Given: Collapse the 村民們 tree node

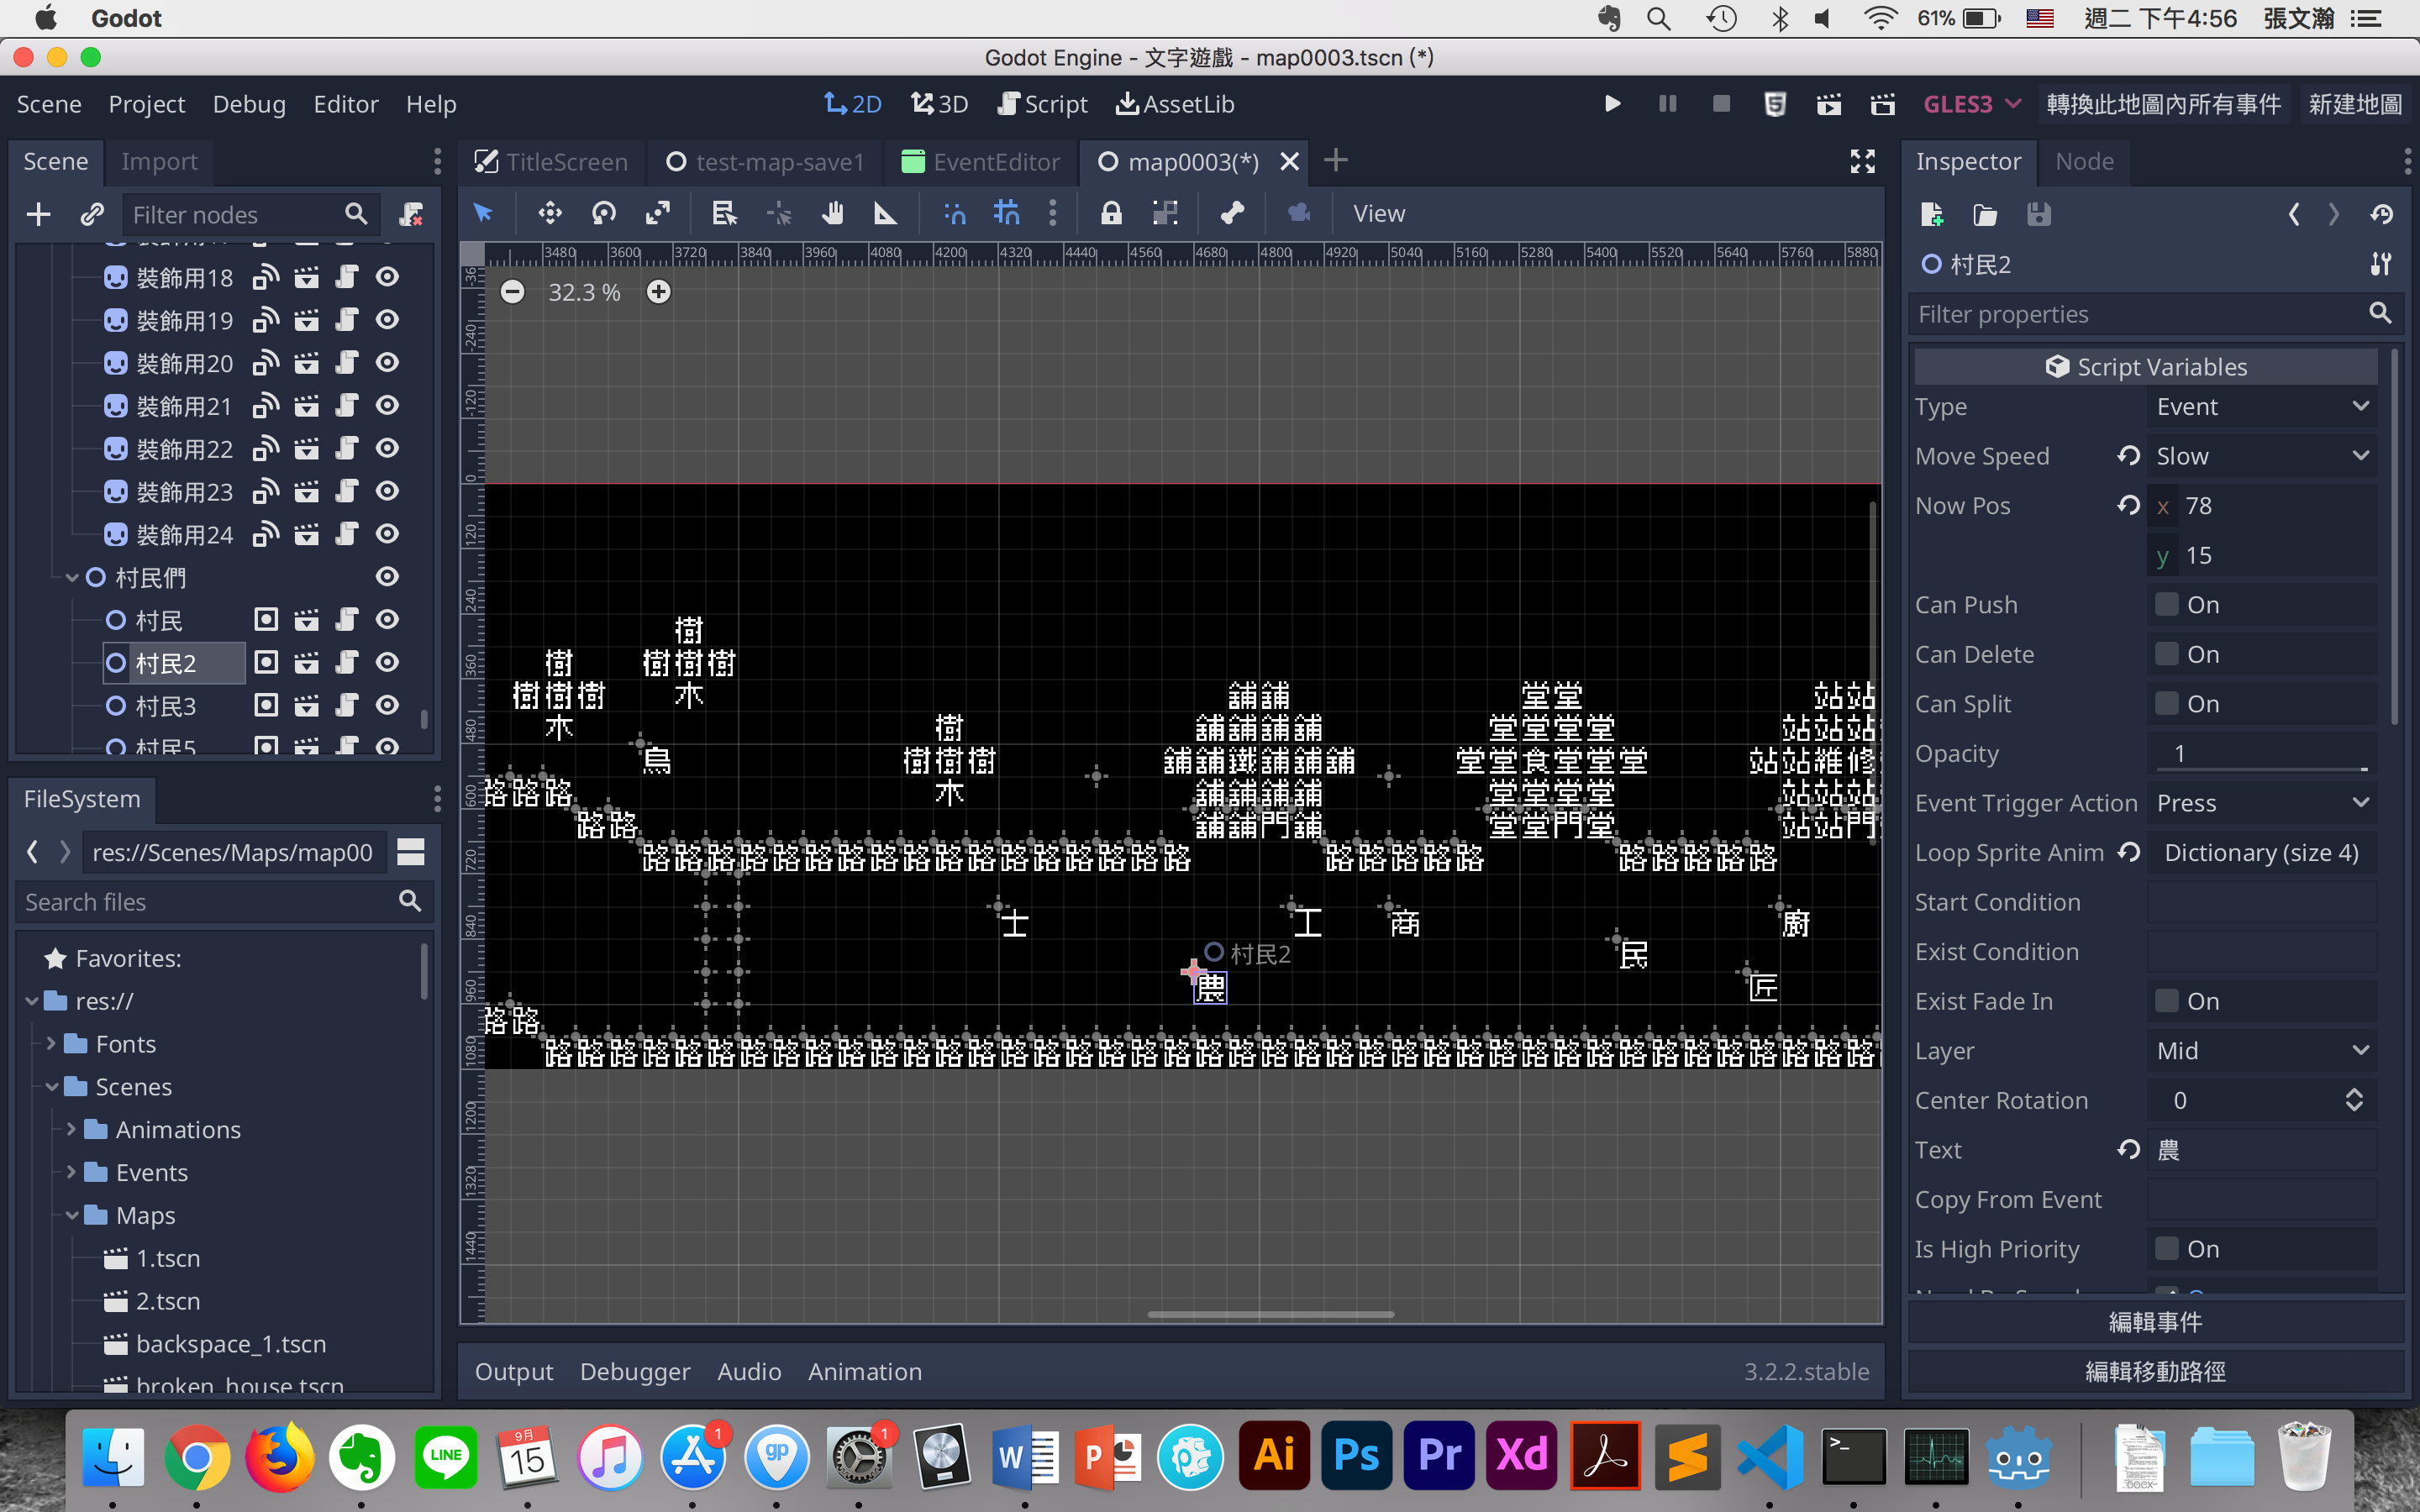Looking at the screenshot, I should click(x=72, y=577).
